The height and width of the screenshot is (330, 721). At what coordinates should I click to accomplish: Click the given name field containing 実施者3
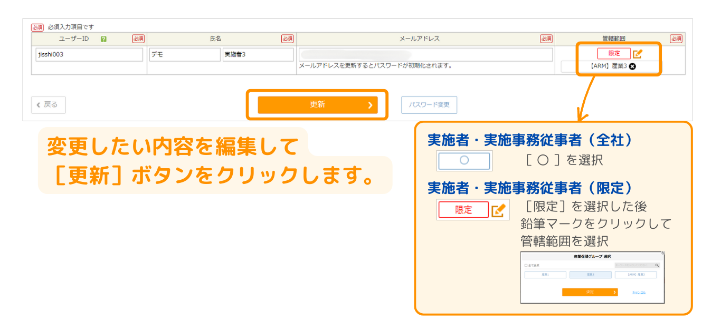(258, 55)
